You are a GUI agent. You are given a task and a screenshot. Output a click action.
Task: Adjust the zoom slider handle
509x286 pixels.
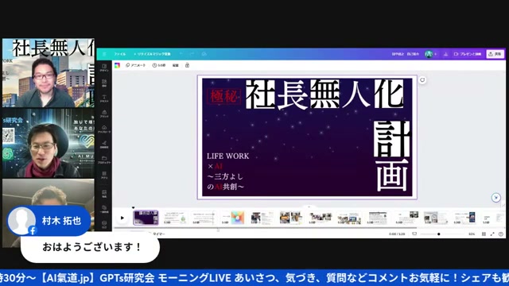(x=438, y=234)
